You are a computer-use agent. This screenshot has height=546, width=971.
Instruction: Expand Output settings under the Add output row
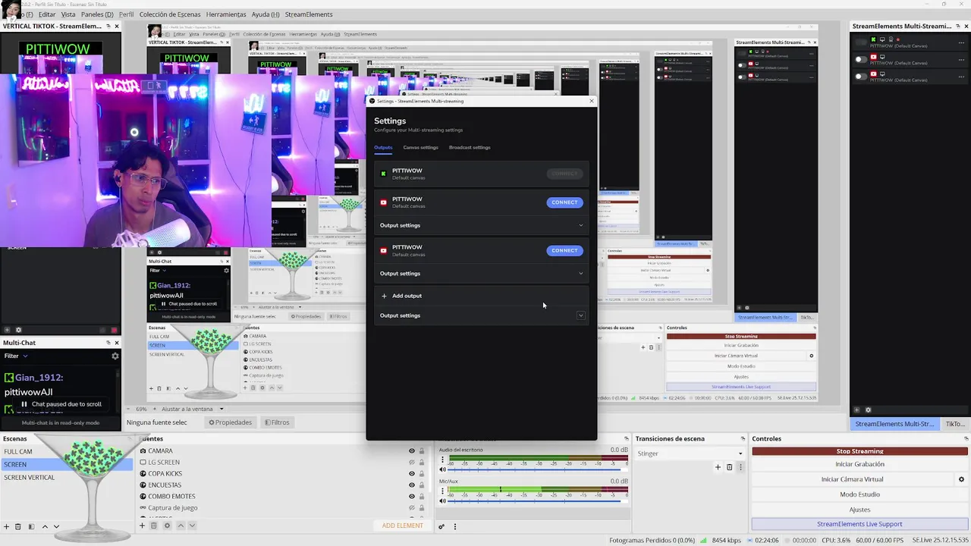click(481, 315)
